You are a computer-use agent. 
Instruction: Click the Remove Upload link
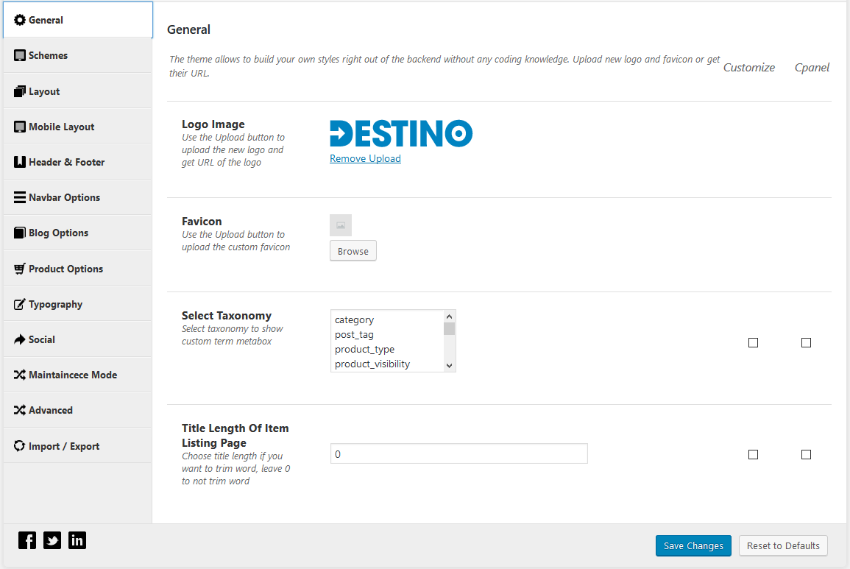point(365,158)
